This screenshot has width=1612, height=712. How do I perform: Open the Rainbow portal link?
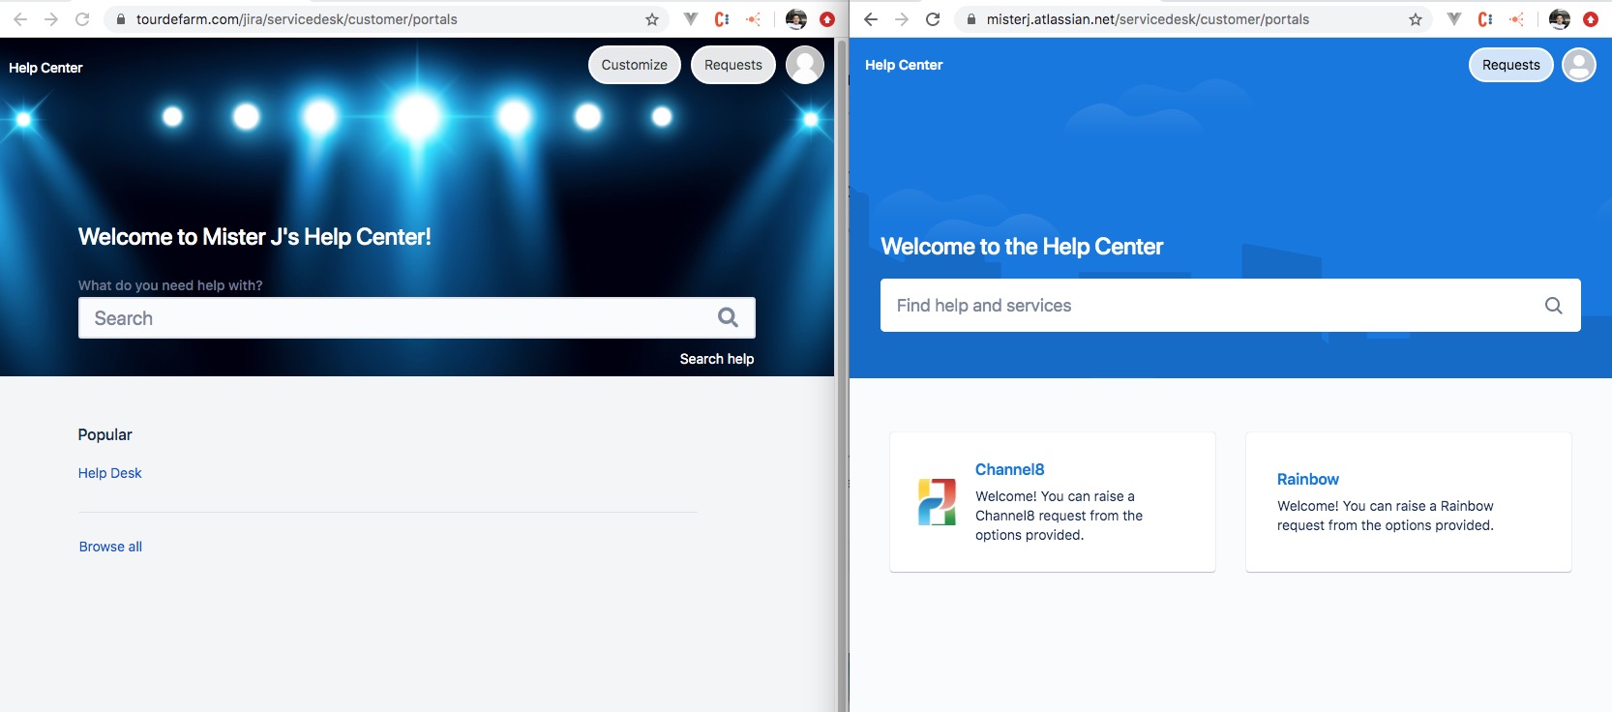1308,479
